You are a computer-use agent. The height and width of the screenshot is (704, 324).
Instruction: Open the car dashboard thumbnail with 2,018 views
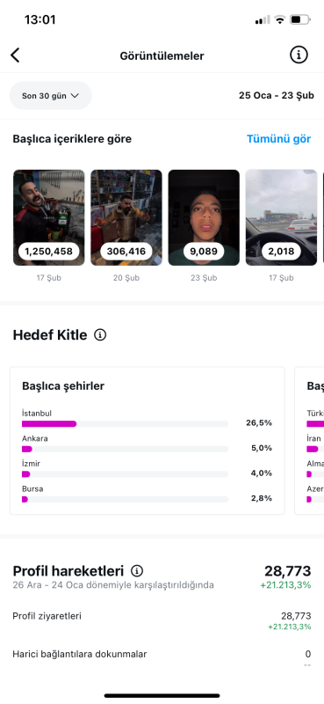click(282, 217)
